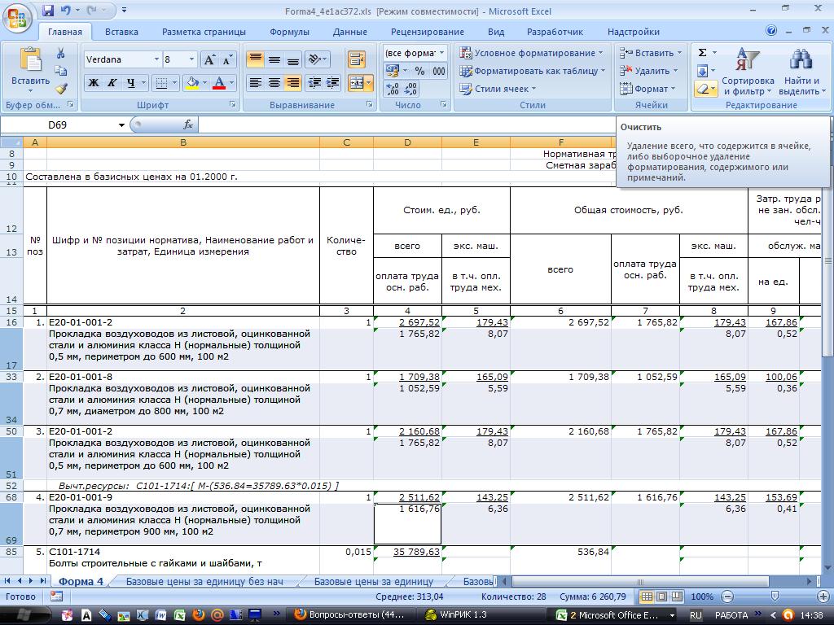Click the Сортировка и фильтр button
The height and width of the screenshot is (625, 834).
coord(748,72)
